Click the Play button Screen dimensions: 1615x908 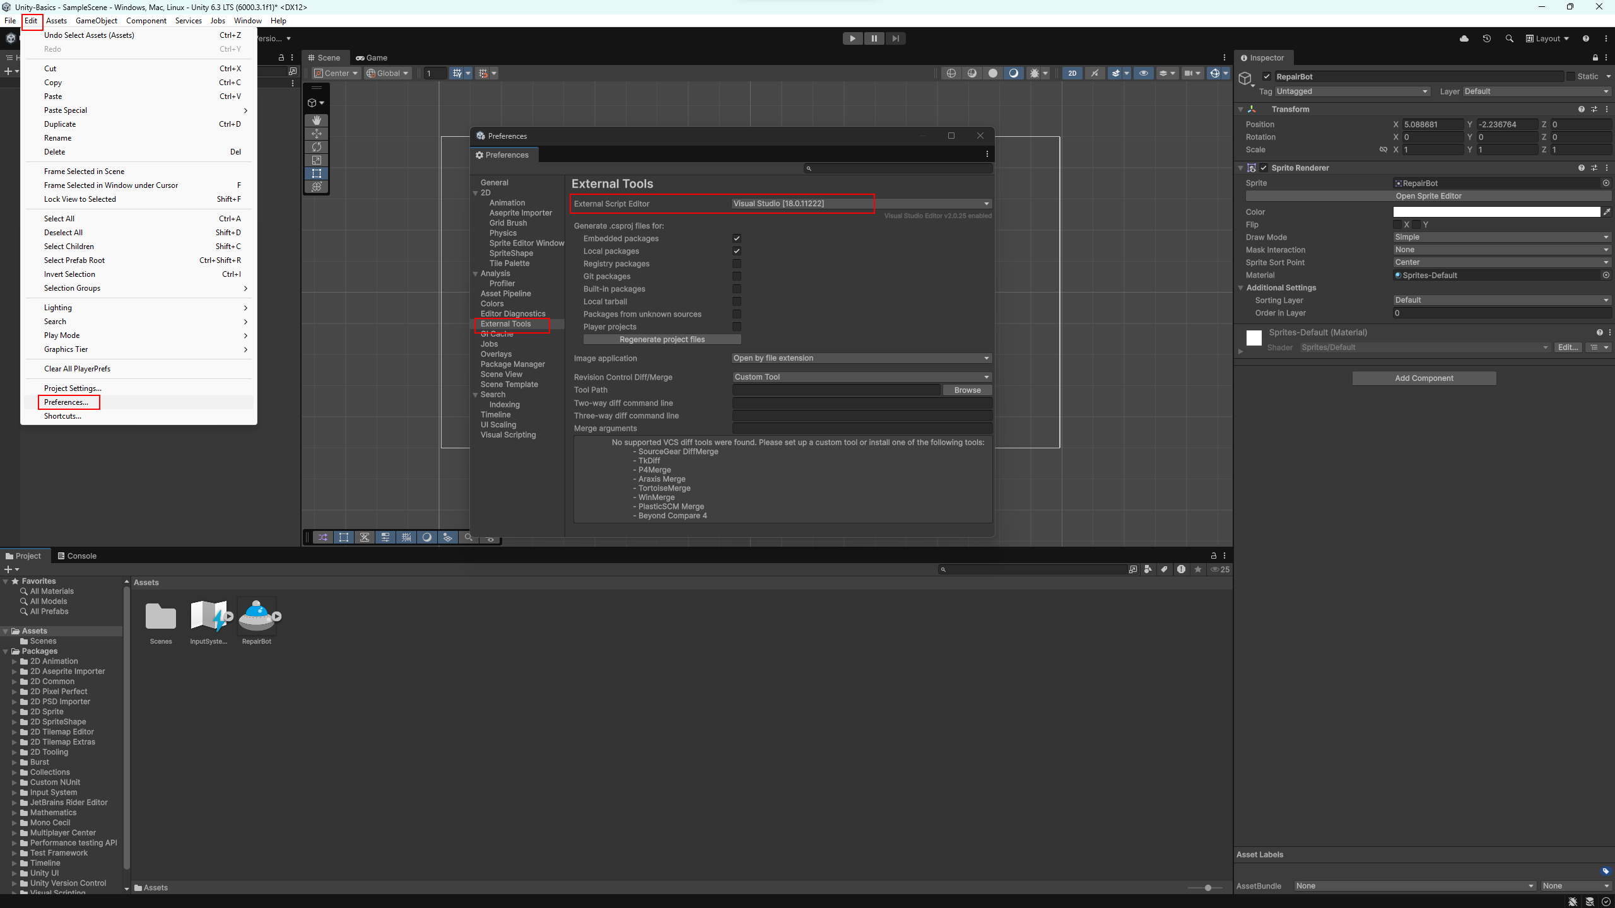click(x=852, y=38)
